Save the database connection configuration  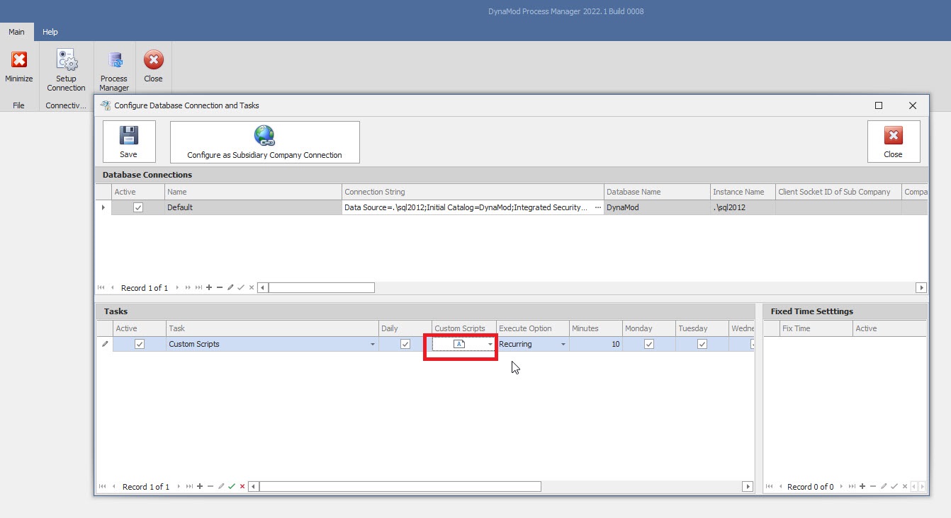coord(129,142)
